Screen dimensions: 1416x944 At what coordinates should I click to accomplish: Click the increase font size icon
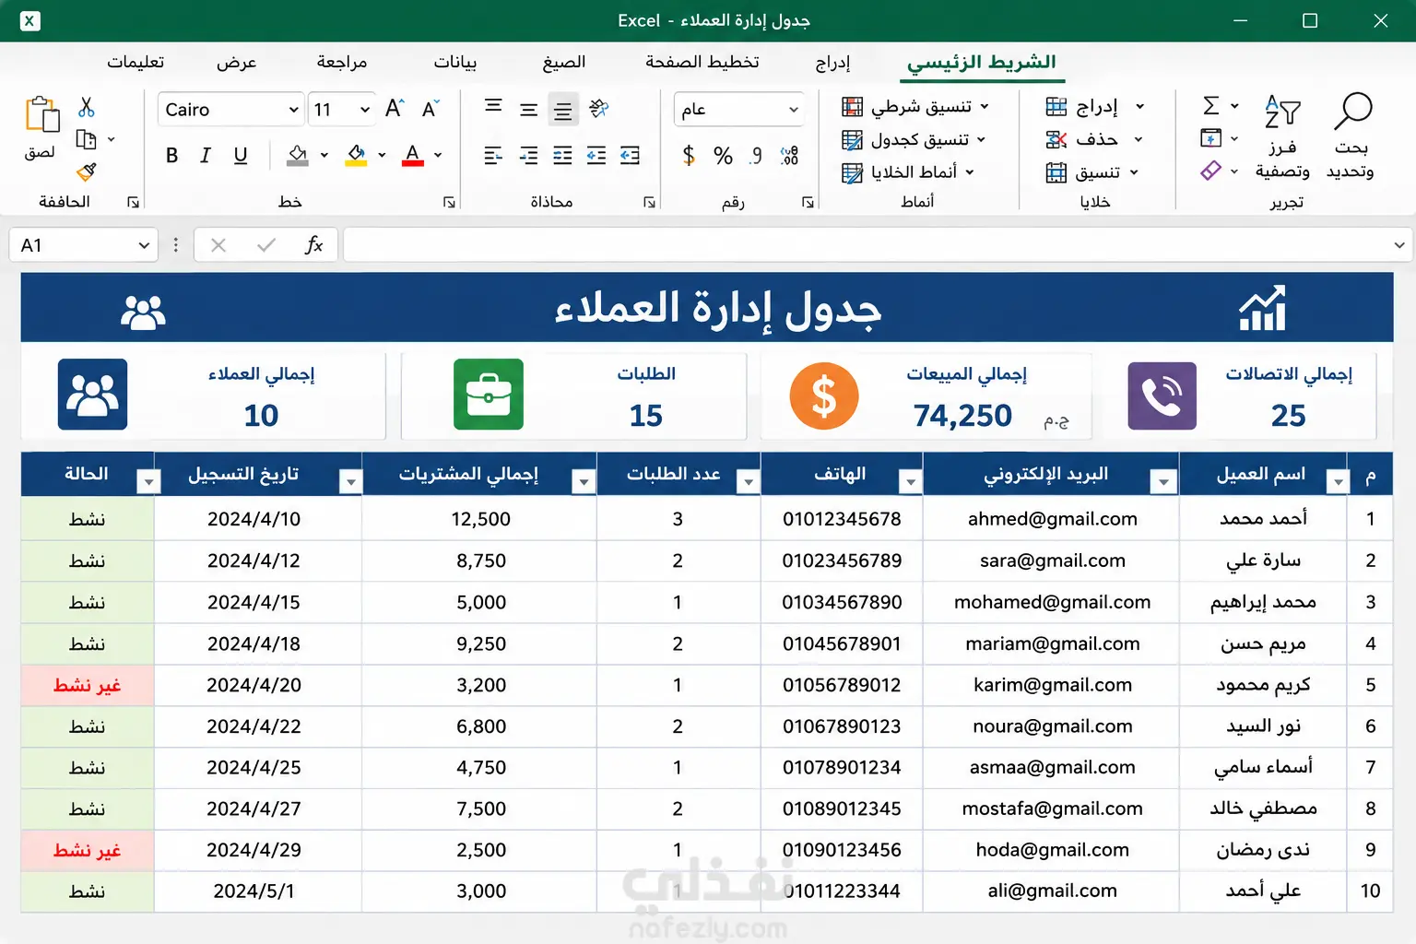(395, 109)
